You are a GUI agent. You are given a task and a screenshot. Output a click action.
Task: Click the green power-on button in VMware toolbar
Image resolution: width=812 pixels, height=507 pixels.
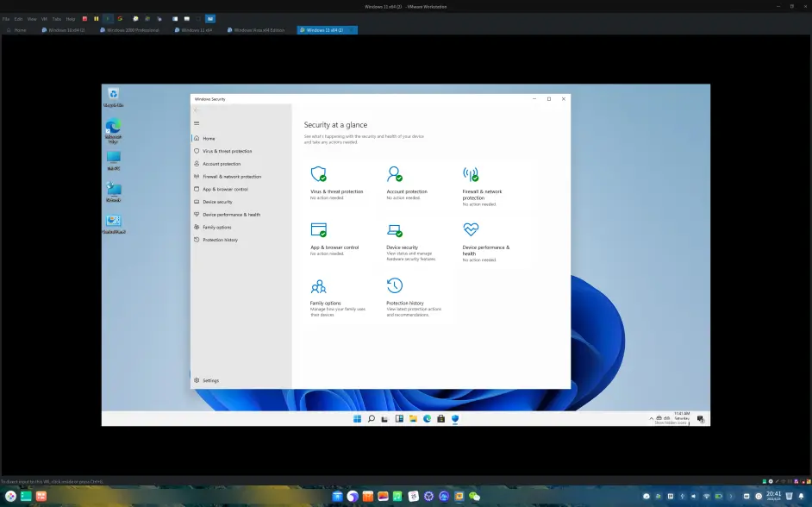click(108, 19)
